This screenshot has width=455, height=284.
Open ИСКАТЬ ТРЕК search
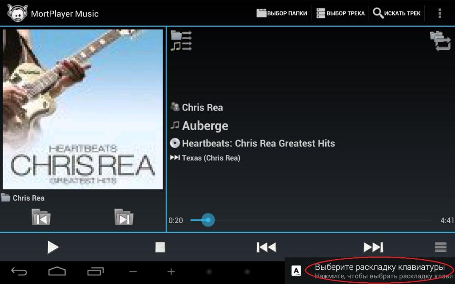click(x=397, y=13)
